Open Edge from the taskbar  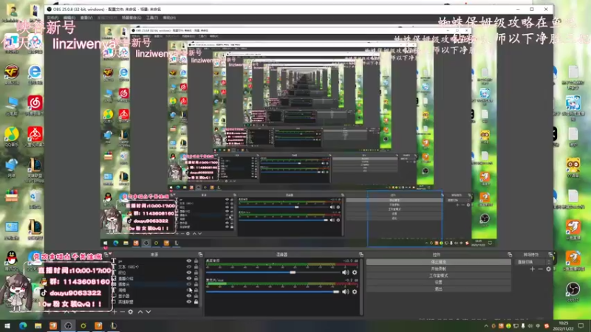(23, 325)
